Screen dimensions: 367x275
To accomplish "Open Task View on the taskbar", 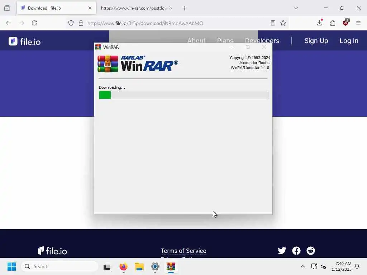I will click(x=108, y=266).
